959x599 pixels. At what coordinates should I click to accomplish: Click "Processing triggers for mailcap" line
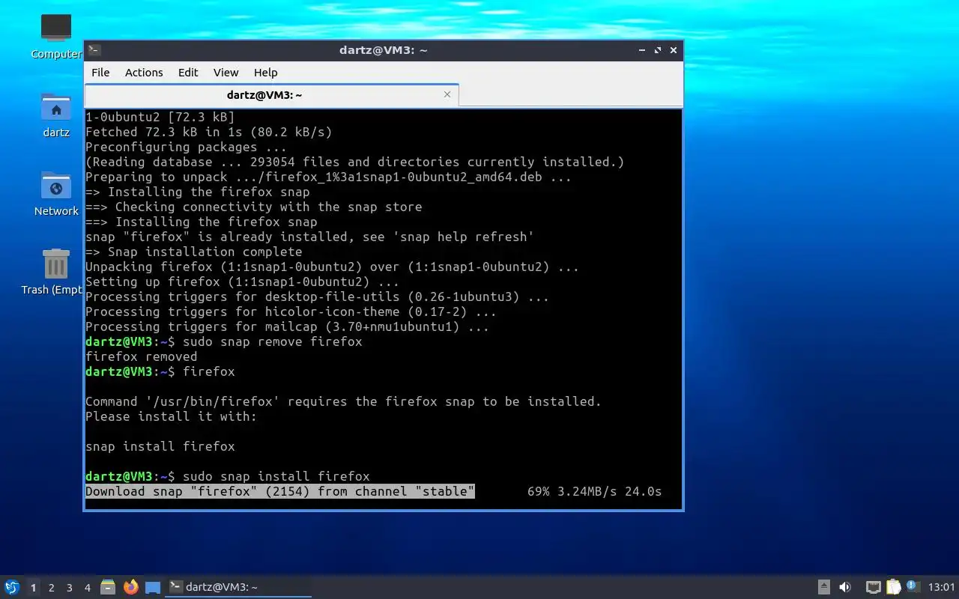287,326
